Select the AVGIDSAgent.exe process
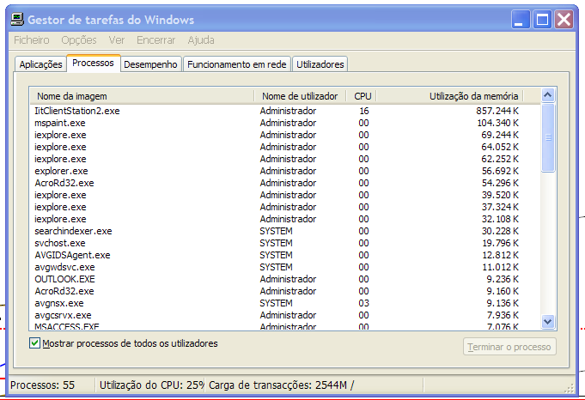The image size is (585, 400). [x=285, y=255]
